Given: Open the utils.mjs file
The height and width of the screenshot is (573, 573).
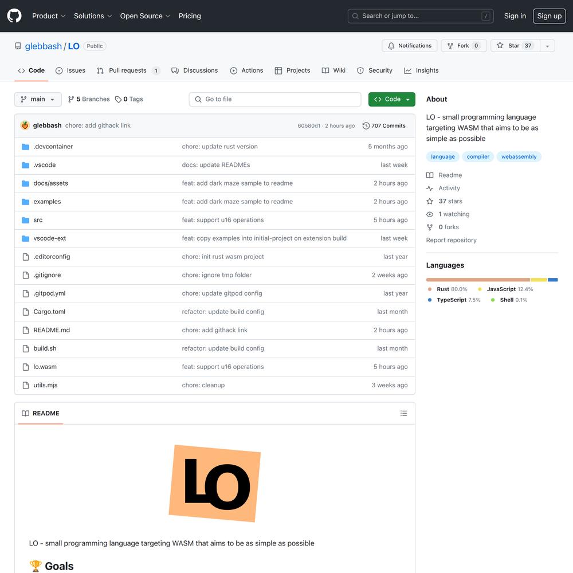Looking at the screenshot, I should [x=45, y=385].
